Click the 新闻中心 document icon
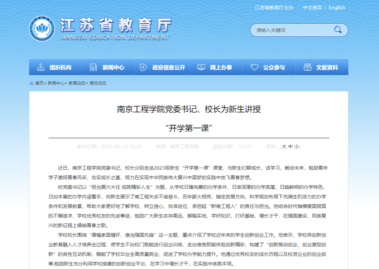 point(93,67)
